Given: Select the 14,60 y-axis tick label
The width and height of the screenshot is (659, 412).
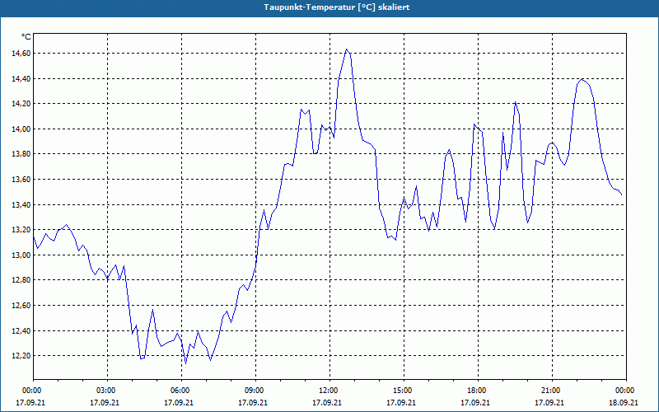Looking at the screenshot, I should (19, 54).
